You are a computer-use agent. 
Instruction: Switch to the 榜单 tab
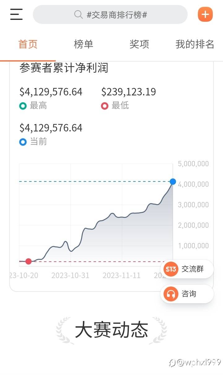click(83, 44)
